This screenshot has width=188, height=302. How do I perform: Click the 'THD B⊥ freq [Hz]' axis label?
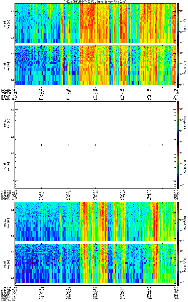(7, 123)
